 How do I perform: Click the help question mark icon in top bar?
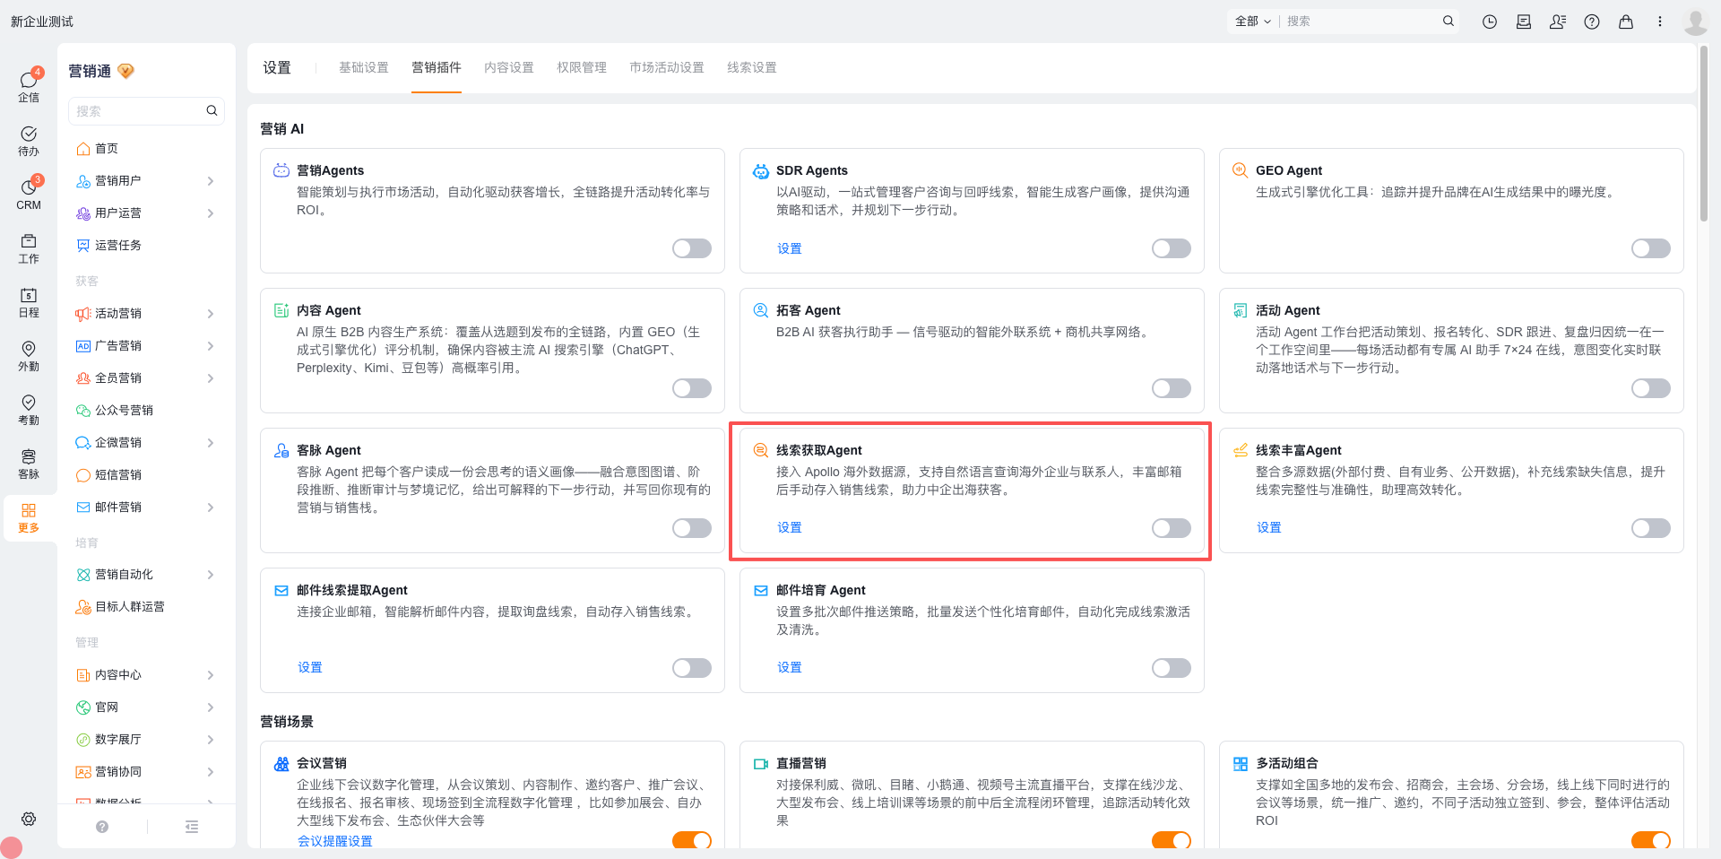1592,22
